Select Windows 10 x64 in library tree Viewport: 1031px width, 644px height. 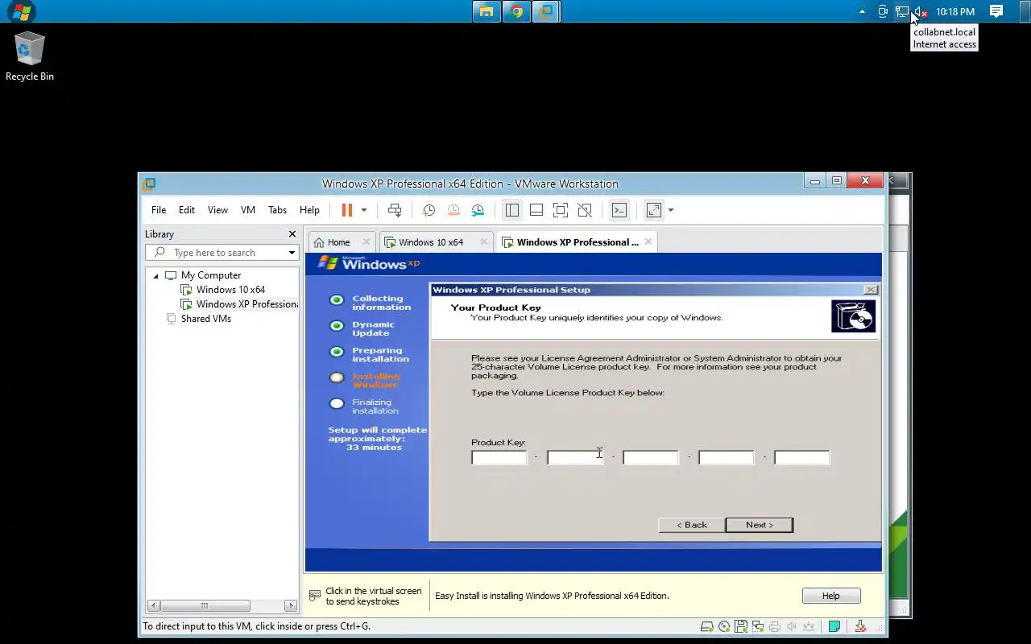coord(230,290)
